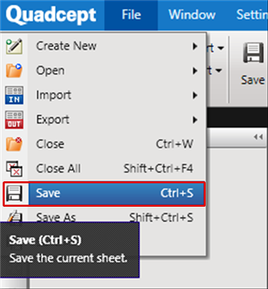Expand the Import submenu arrow
Viewport: 268px width, 289px height.
click(x=195, y=96)
